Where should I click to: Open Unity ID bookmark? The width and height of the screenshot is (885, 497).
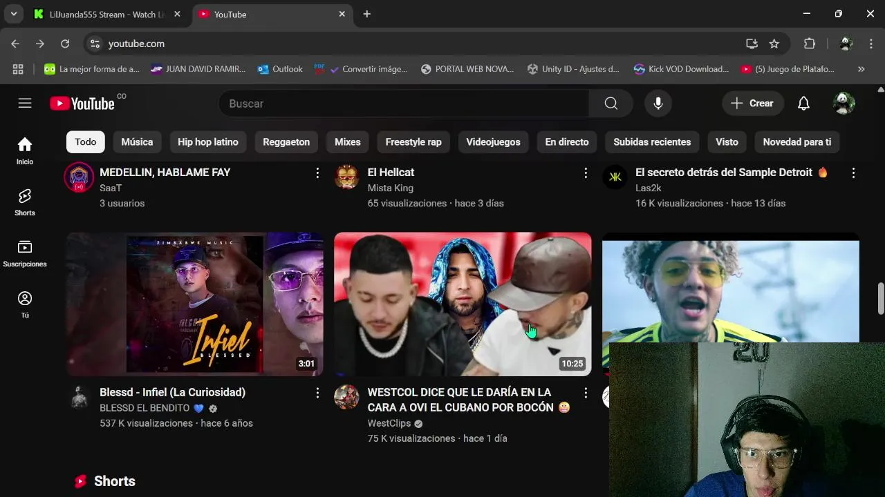pos(573,69)
